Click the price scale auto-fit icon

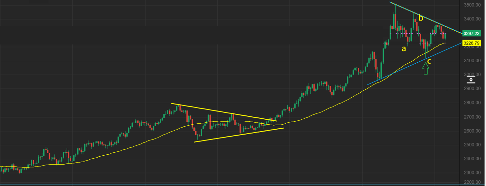pyautogui.click(x=471, y=79)
